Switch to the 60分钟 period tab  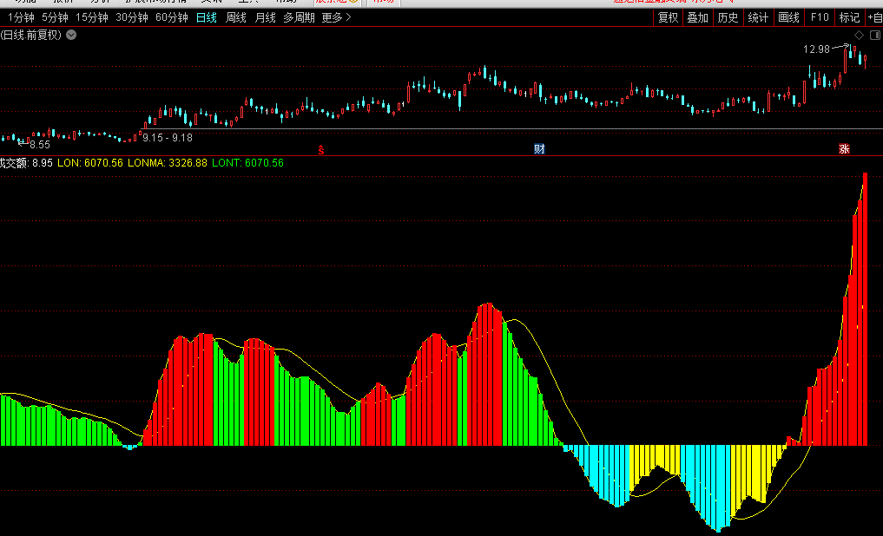click(172, 17)
